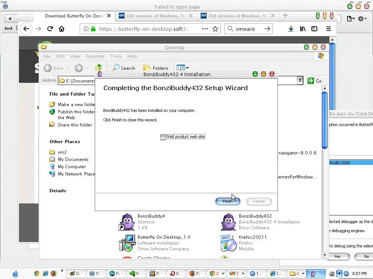Reload the Firefox page

[x=50, y=29]
